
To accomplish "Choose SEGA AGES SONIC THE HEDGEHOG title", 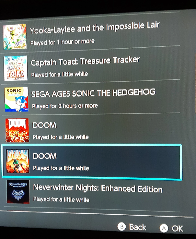I will [x=93, y=93].
